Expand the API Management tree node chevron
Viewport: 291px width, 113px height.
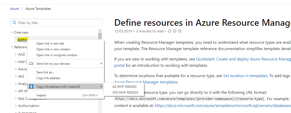point(16,91)
